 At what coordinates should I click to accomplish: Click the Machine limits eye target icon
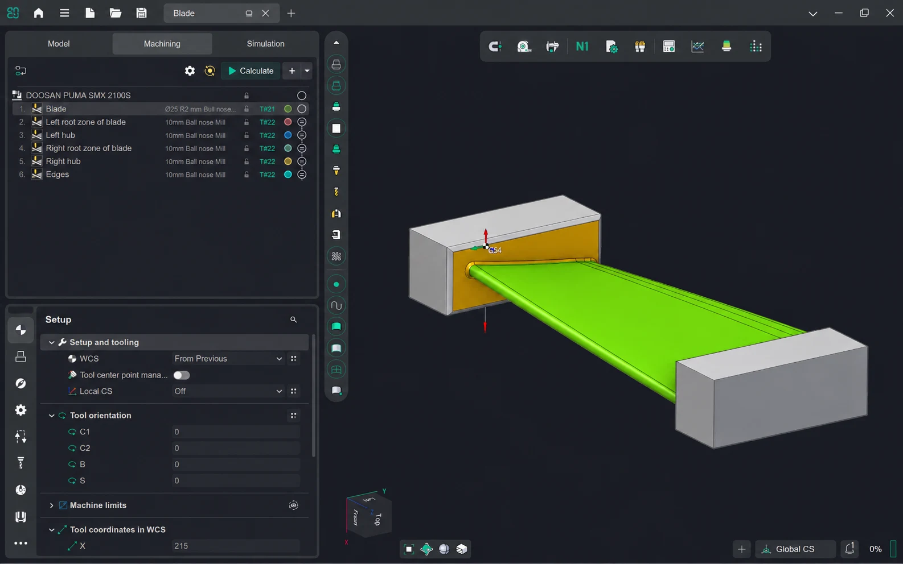click(x=293, y=505)
